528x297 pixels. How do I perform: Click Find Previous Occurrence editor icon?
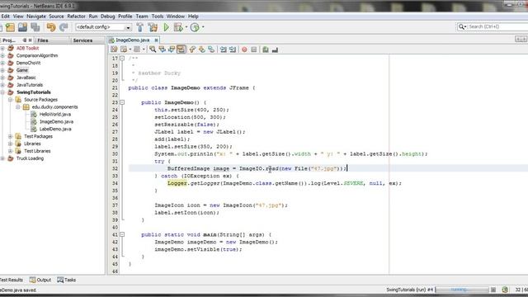click(162, 49)
